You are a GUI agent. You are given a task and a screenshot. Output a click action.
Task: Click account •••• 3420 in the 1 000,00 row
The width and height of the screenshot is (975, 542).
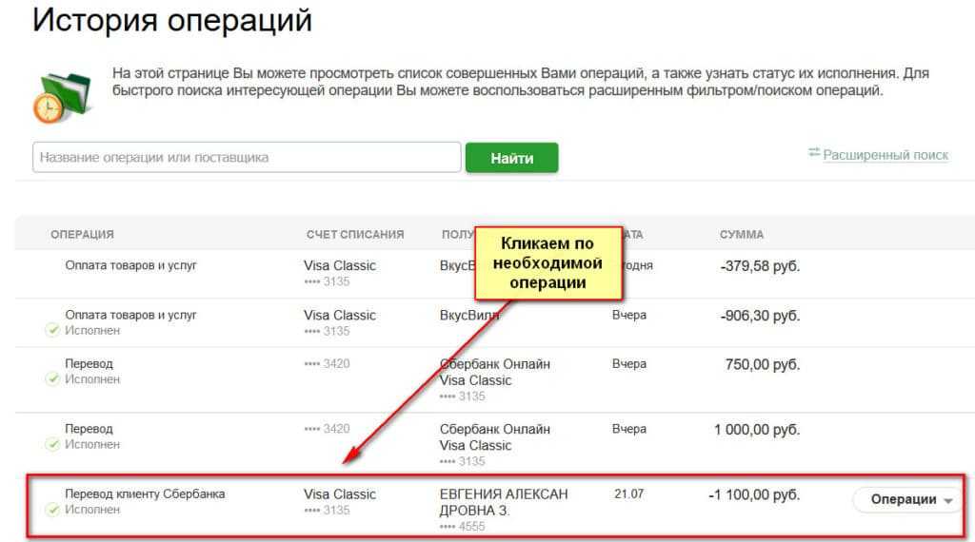(x=328, y=429)
